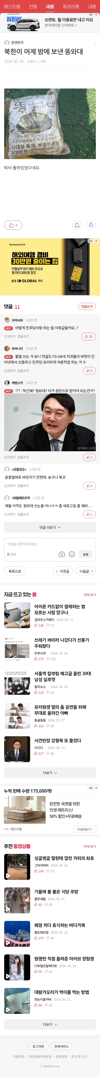The image size is (100, 1077).
Task: Go to previous post with 이전글
Action: tap(63, 571)
